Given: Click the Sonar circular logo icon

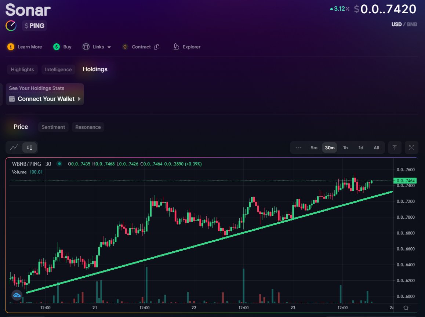Looking at the screenshot, I should 11,26.
